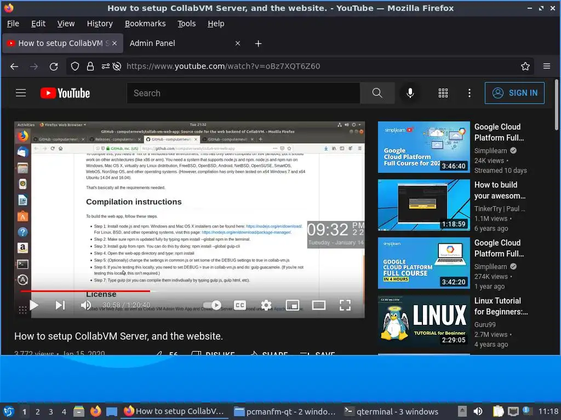
Task: Click the autoplay blocked icon in URL bar
Action: (117, 66)
